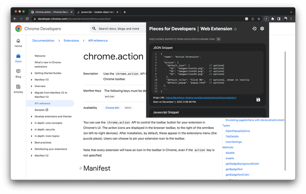Click the Chrome 88+ availability badge
Screen dimensions: 306x194
tap(112, 108)
